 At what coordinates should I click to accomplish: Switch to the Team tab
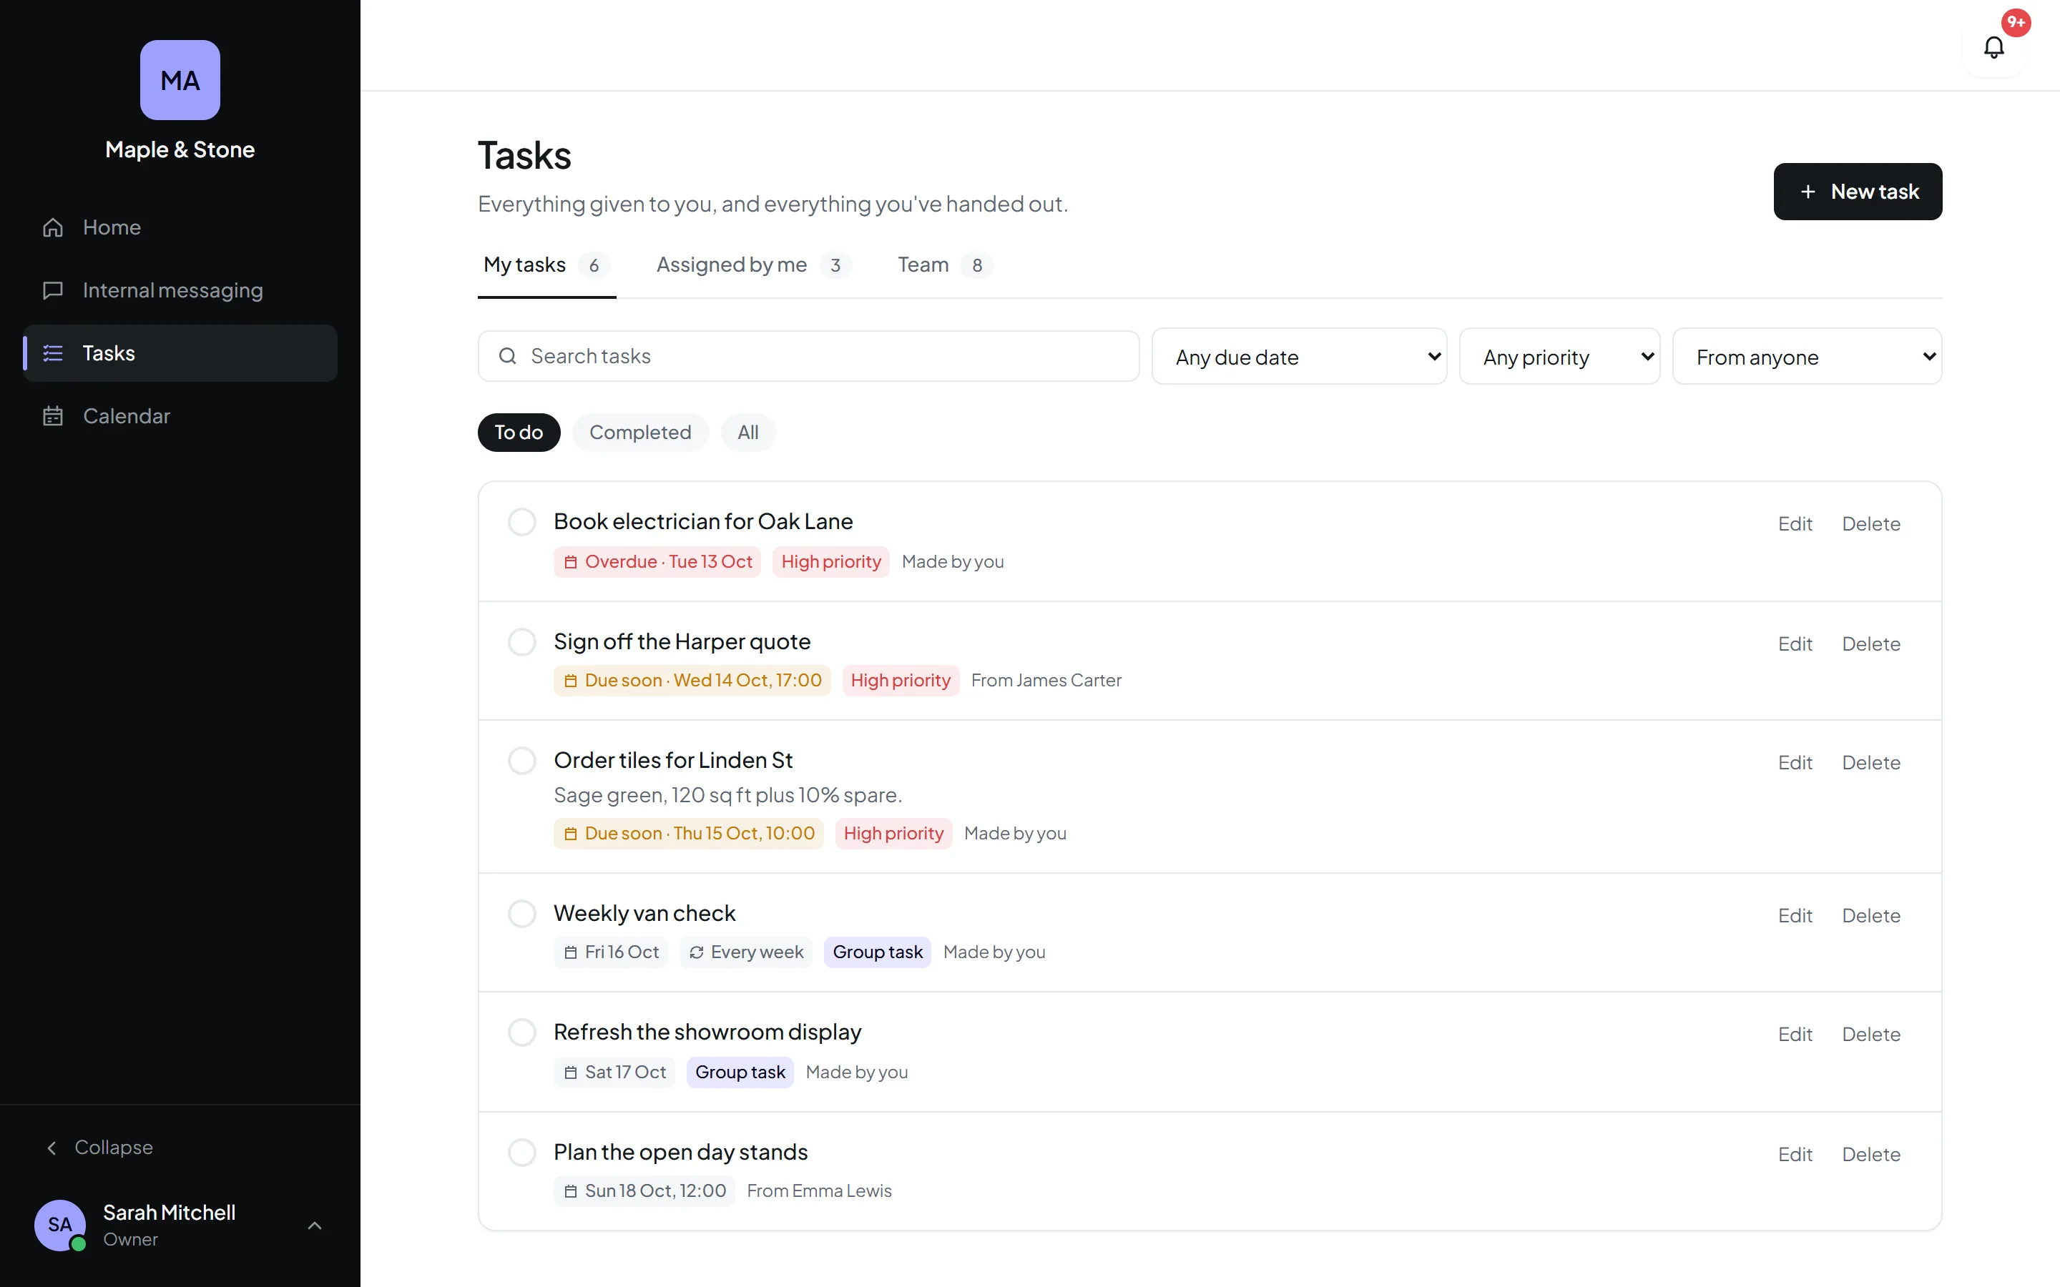click(945, 265)
